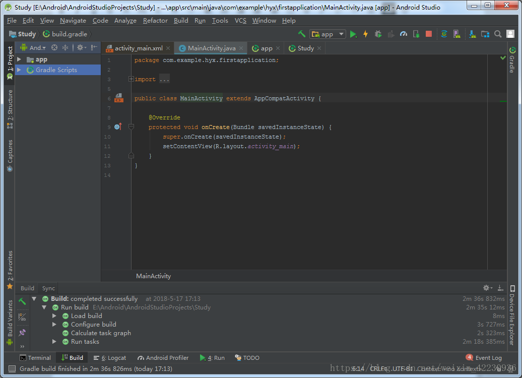Collapse the Run build node

[44, 307]
